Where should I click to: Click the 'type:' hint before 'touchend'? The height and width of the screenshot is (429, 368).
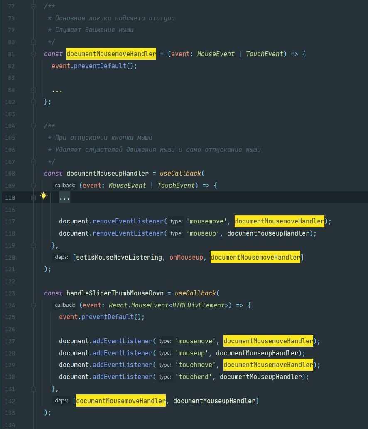click(165, 377)
